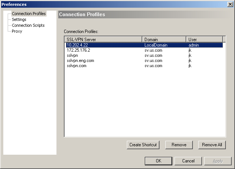Select the 172.25.176.2 connection profile
This screenshot has width=235, height=169.
pyautogui.click(x=78, y=50)
